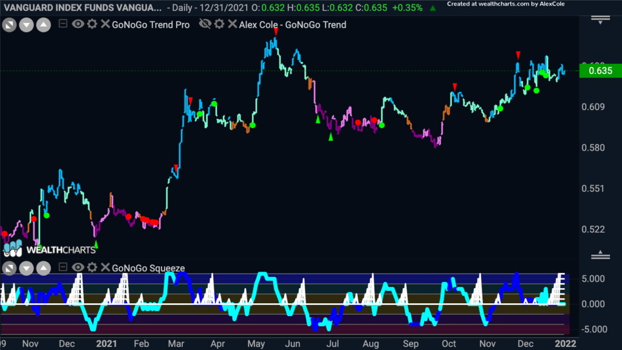Click the 0.522 price axis label

593,229
